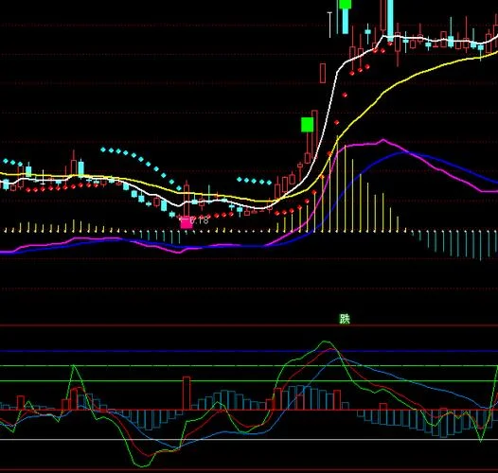Select the 0.18 price annotation
498x473 pixels.
[x=199, y=220]
